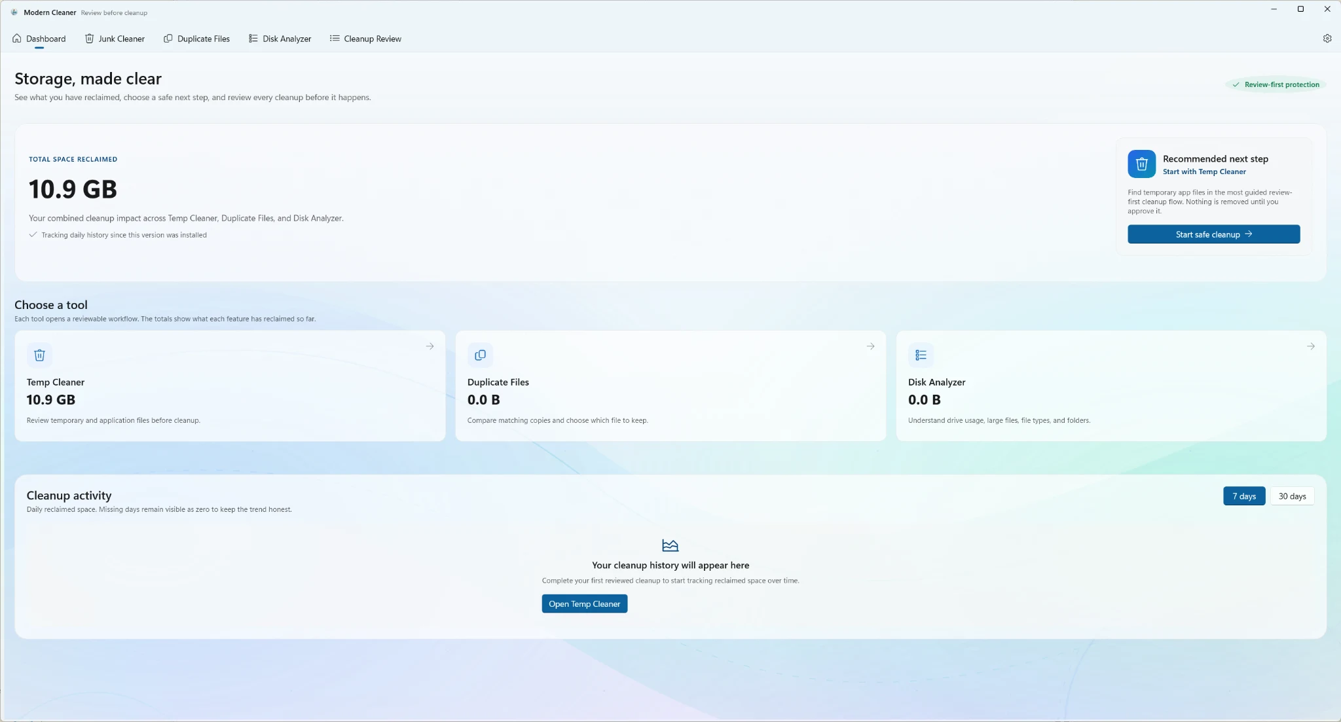
Task: Maximize the Modern Cleaner window
Action: pyautogui.click(x=1300, y=9)
